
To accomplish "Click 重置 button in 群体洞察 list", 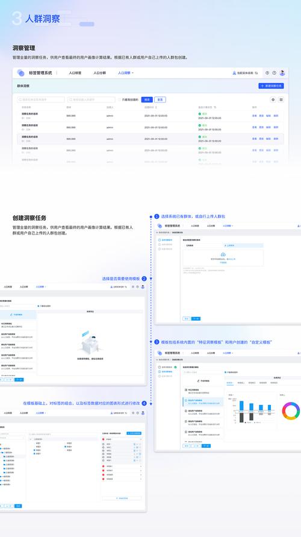I will [160, 99].
